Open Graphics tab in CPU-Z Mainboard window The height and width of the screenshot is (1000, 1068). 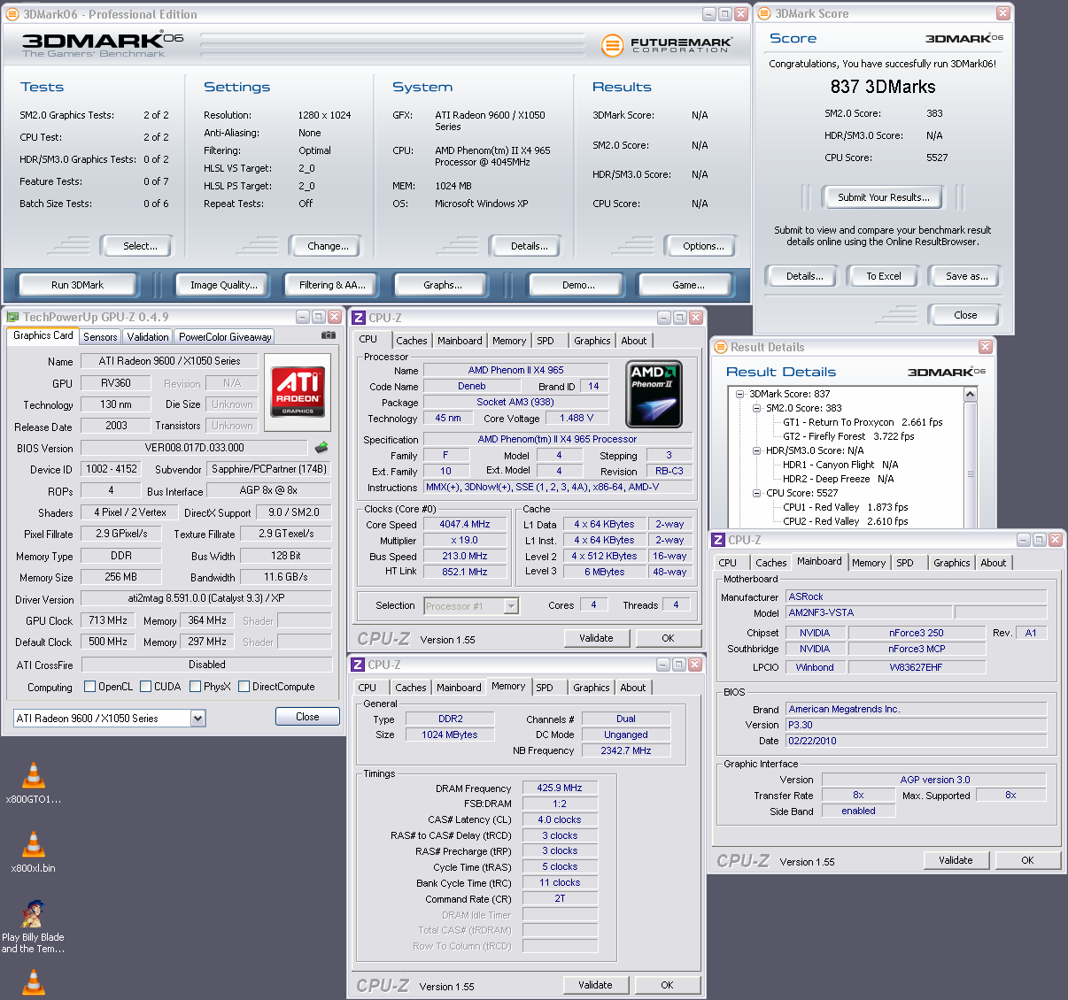952,563
